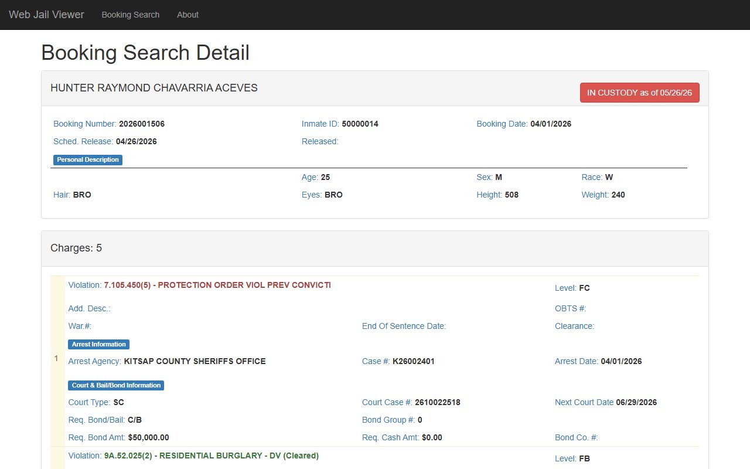Click court case number 2610022518
The image size is (750, 469).
(438, 402)
